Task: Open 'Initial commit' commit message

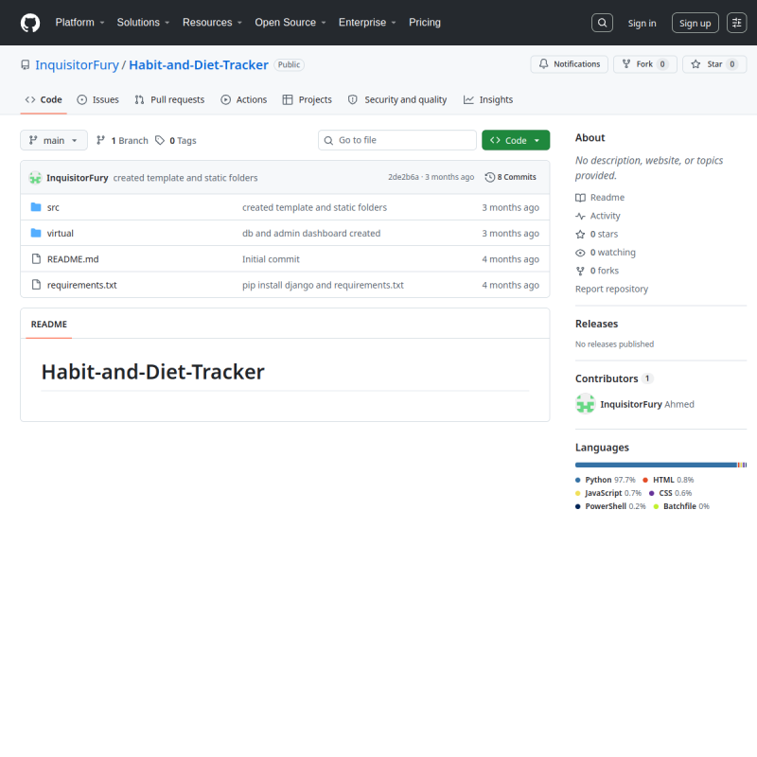Action: (x=271, y=259)
